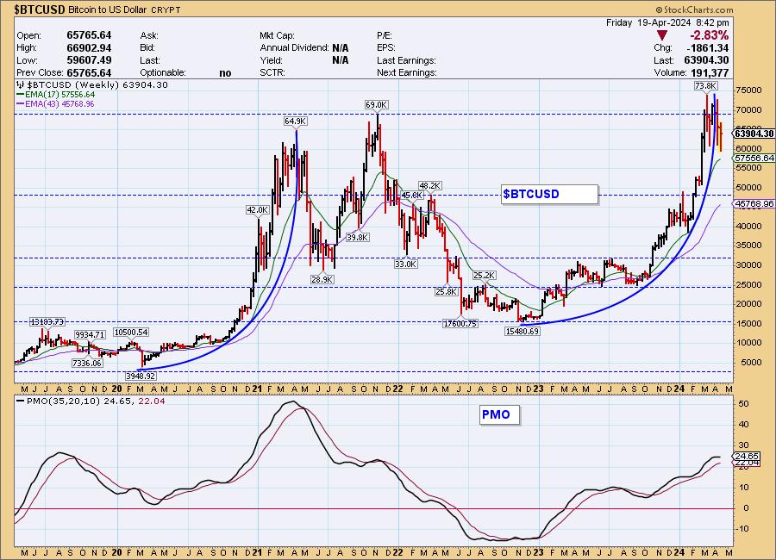Click the 15480.69 low price label
The image size is (776, 560).
click(523, 331)
